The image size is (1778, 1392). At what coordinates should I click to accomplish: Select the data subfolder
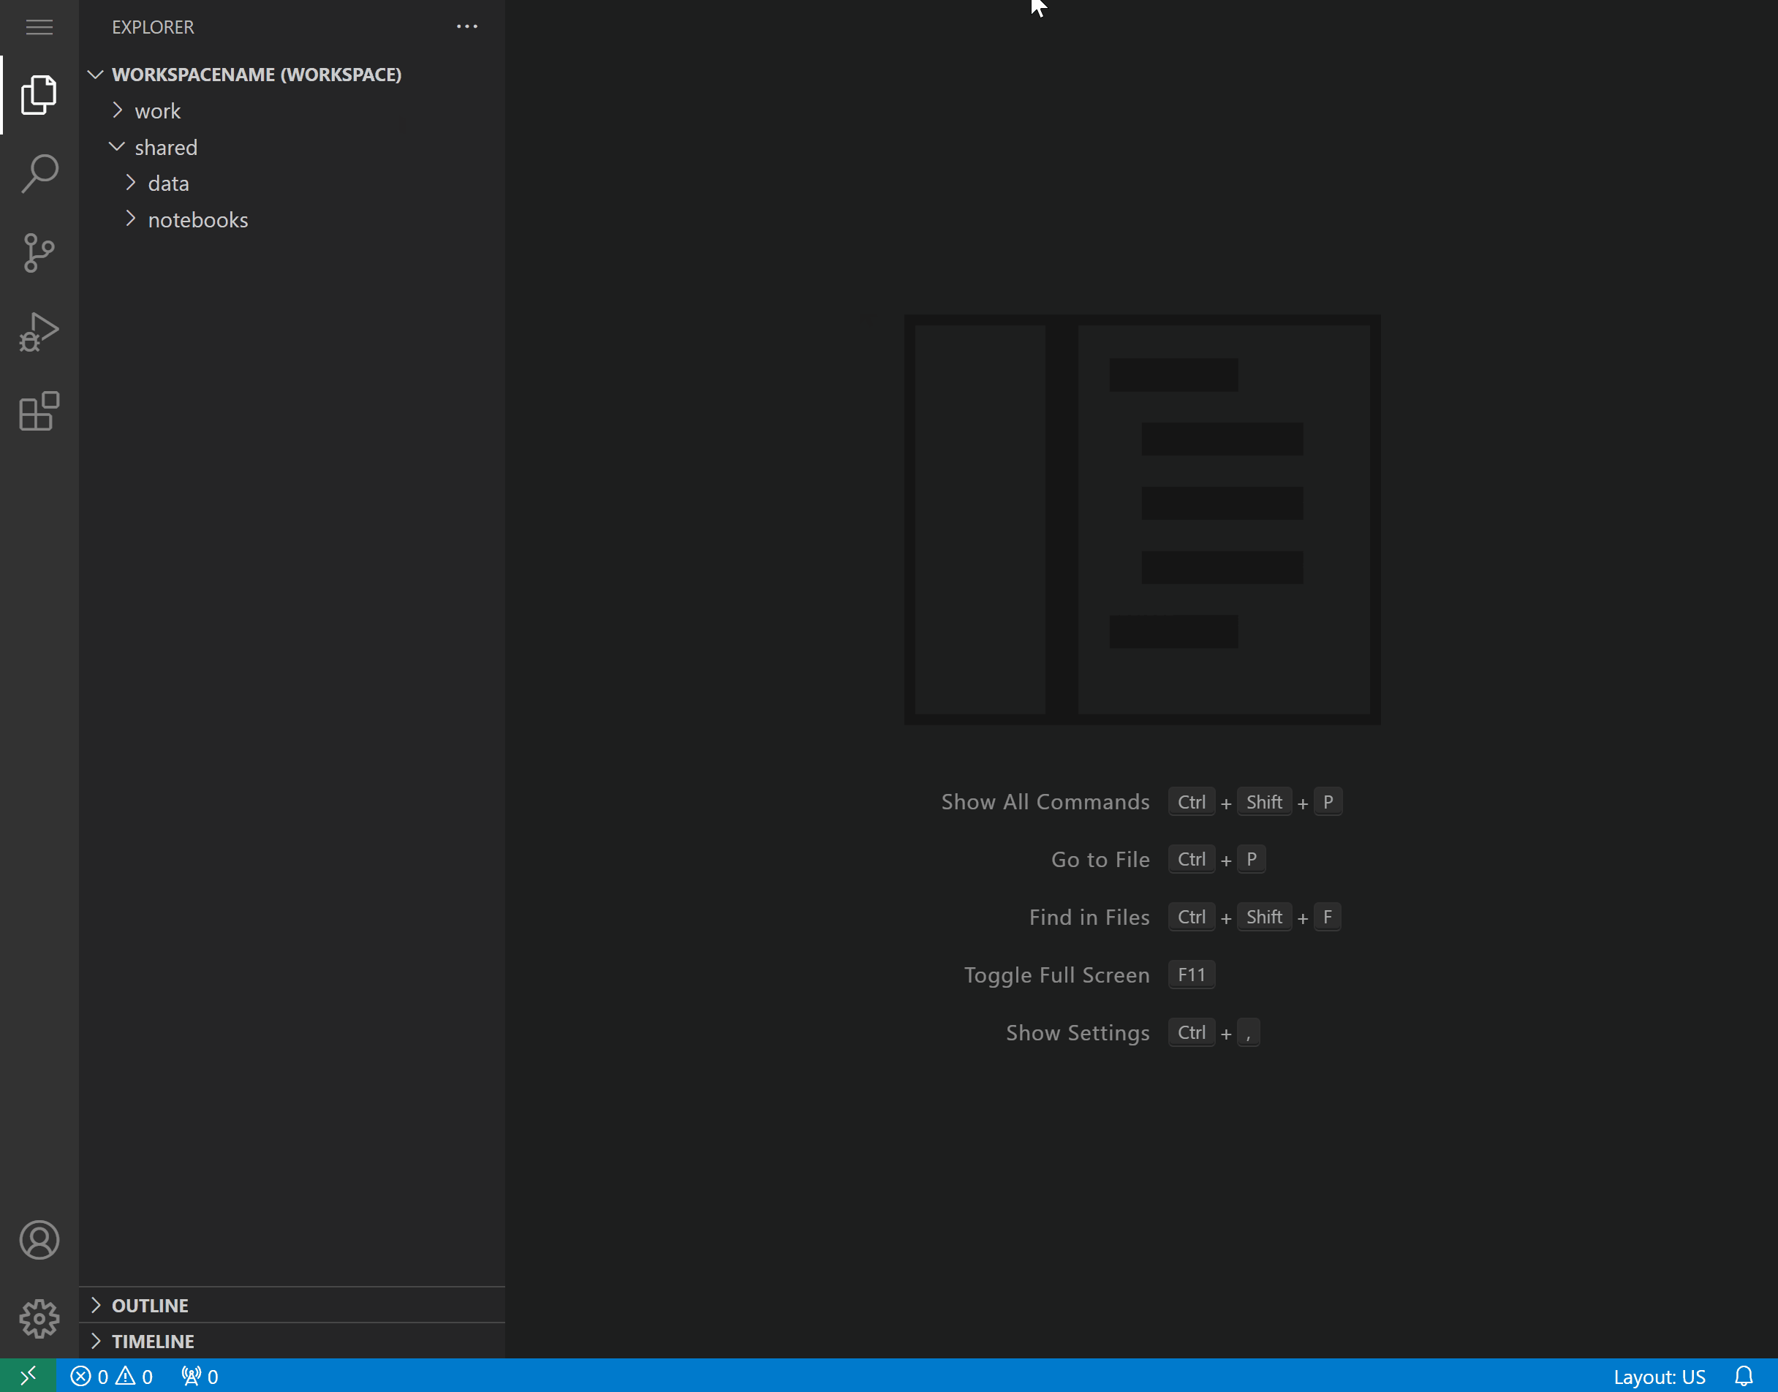(169, 184)
